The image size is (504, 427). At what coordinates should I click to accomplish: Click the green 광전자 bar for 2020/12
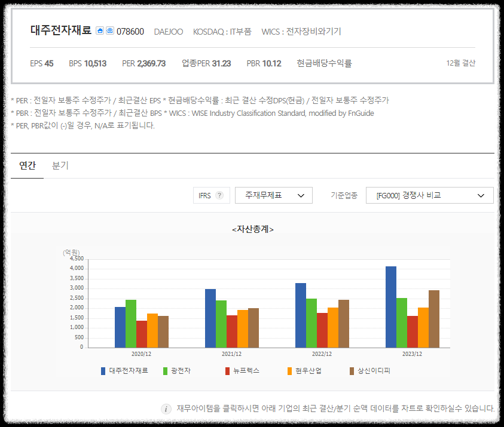[x=131, y=324]
